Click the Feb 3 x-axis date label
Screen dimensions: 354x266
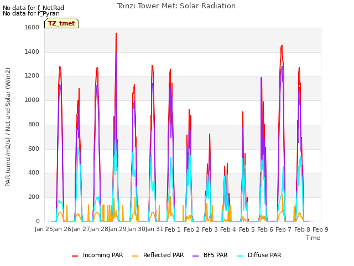210,229
